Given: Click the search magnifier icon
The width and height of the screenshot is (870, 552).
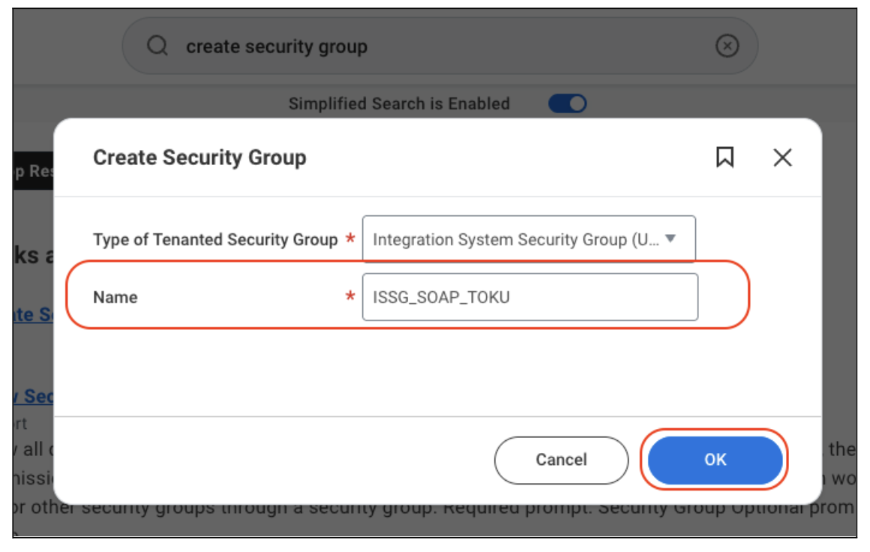Looking at the screenshot, I should click(x=157, y=46).
